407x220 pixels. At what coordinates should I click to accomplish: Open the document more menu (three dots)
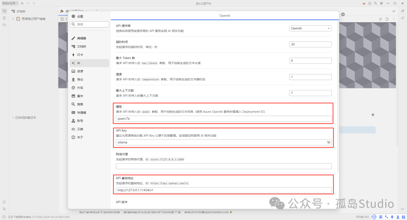pos(394,19)
